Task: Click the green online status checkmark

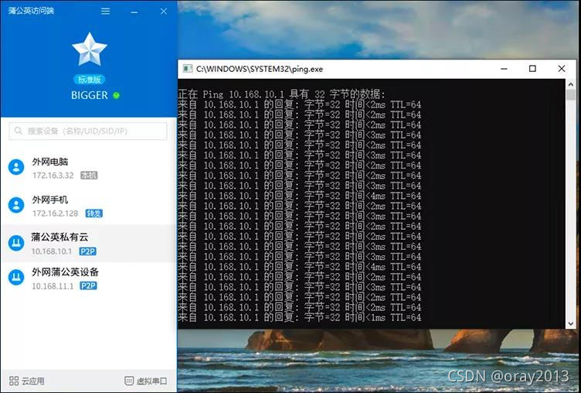Action: (x=117, y=95)
